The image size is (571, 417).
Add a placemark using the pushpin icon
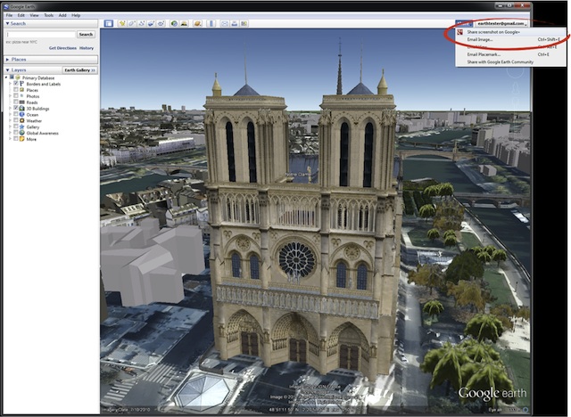pyautogui.click(x=122, y=23)
